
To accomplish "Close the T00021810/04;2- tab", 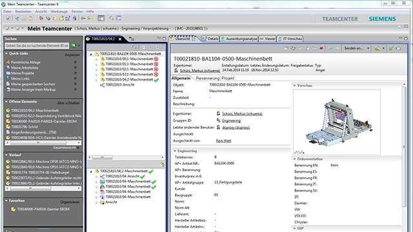I will 120,39.
